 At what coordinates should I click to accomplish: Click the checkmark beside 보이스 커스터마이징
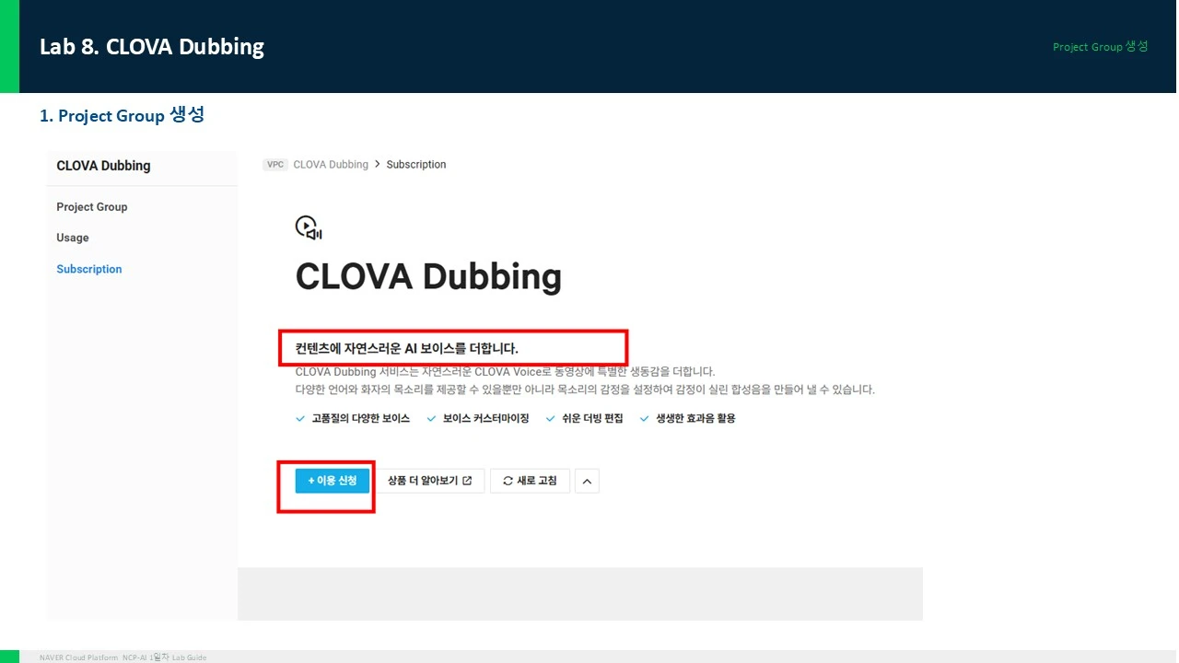coord(431,418)
